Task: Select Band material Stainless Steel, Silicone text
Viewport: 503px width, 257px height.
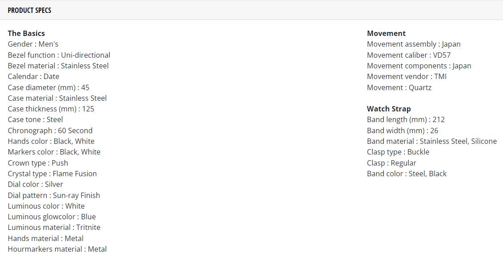Action: click(x=432, y=141)
